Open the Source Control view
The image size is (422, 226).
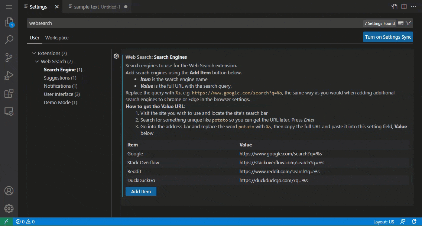[9, 57]
